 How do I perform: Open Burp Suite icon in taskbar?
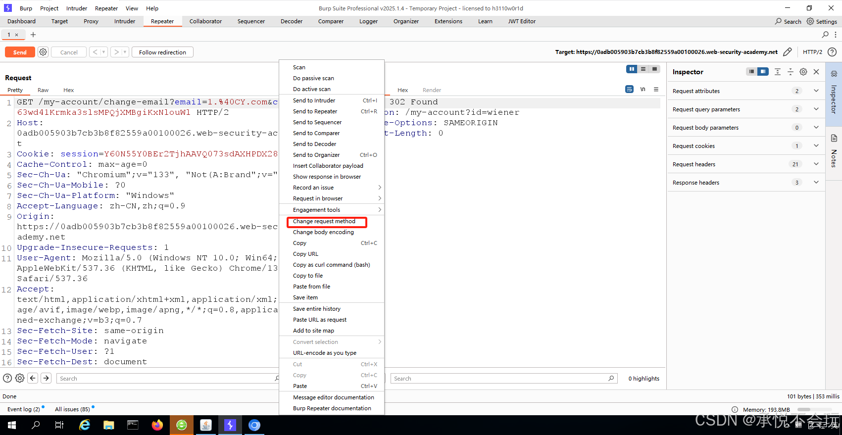[230, 425]
